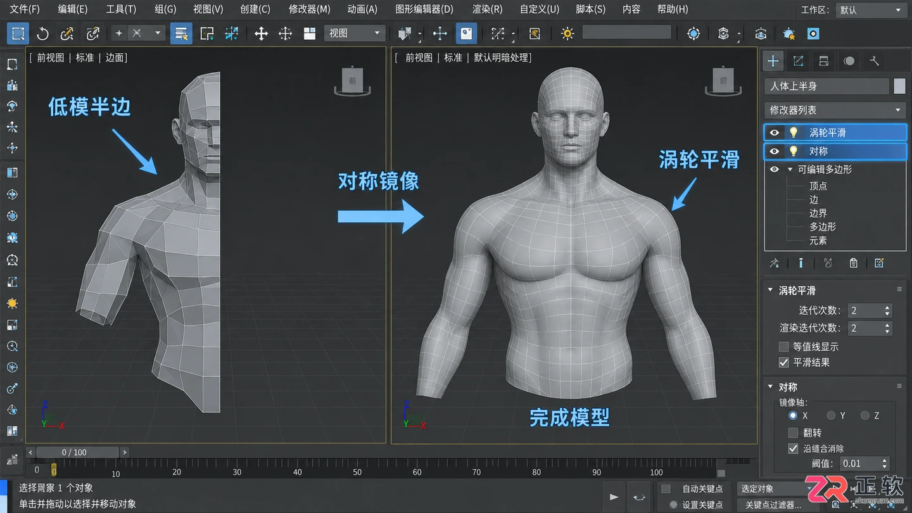912x513 pixels.
Task: Open the render setup sun icon
Action: (x=567, y=34)
